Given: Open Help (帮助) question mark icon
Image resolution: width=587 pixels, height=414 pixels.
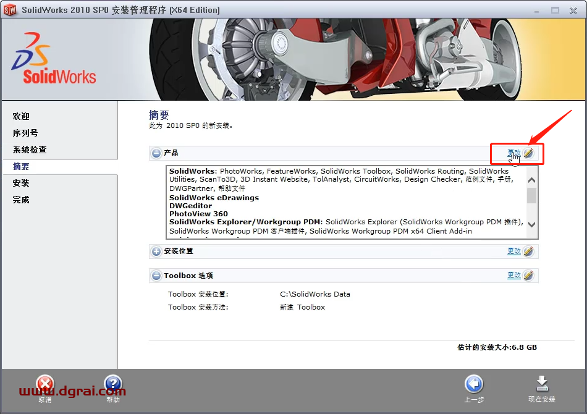Looking at the screenshot, I should 113,384.
